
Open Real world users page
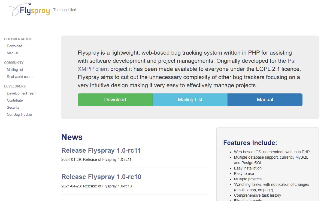pyautogui.click(x=20, y=77)
